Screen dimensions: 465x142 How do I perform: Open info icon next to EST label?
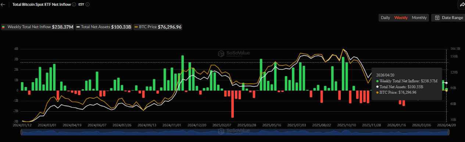click(x=87, y=5)
